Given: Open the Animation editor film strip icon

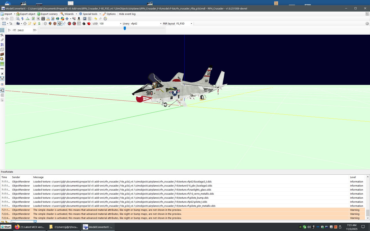Looking at the screenshot, I should [x=43, y=18].
